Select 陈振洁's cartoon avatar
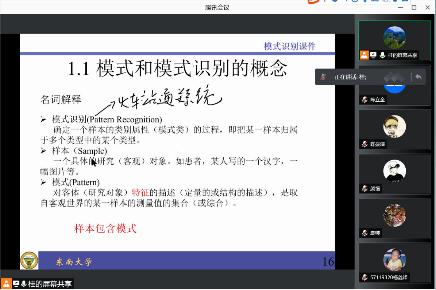Screen dimensions: 436x290 [x=394, y=126]
